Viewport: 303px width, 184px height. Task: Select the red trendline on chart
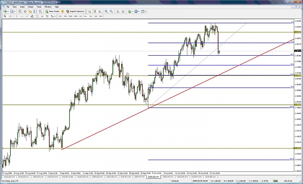[x=178, y=94]
